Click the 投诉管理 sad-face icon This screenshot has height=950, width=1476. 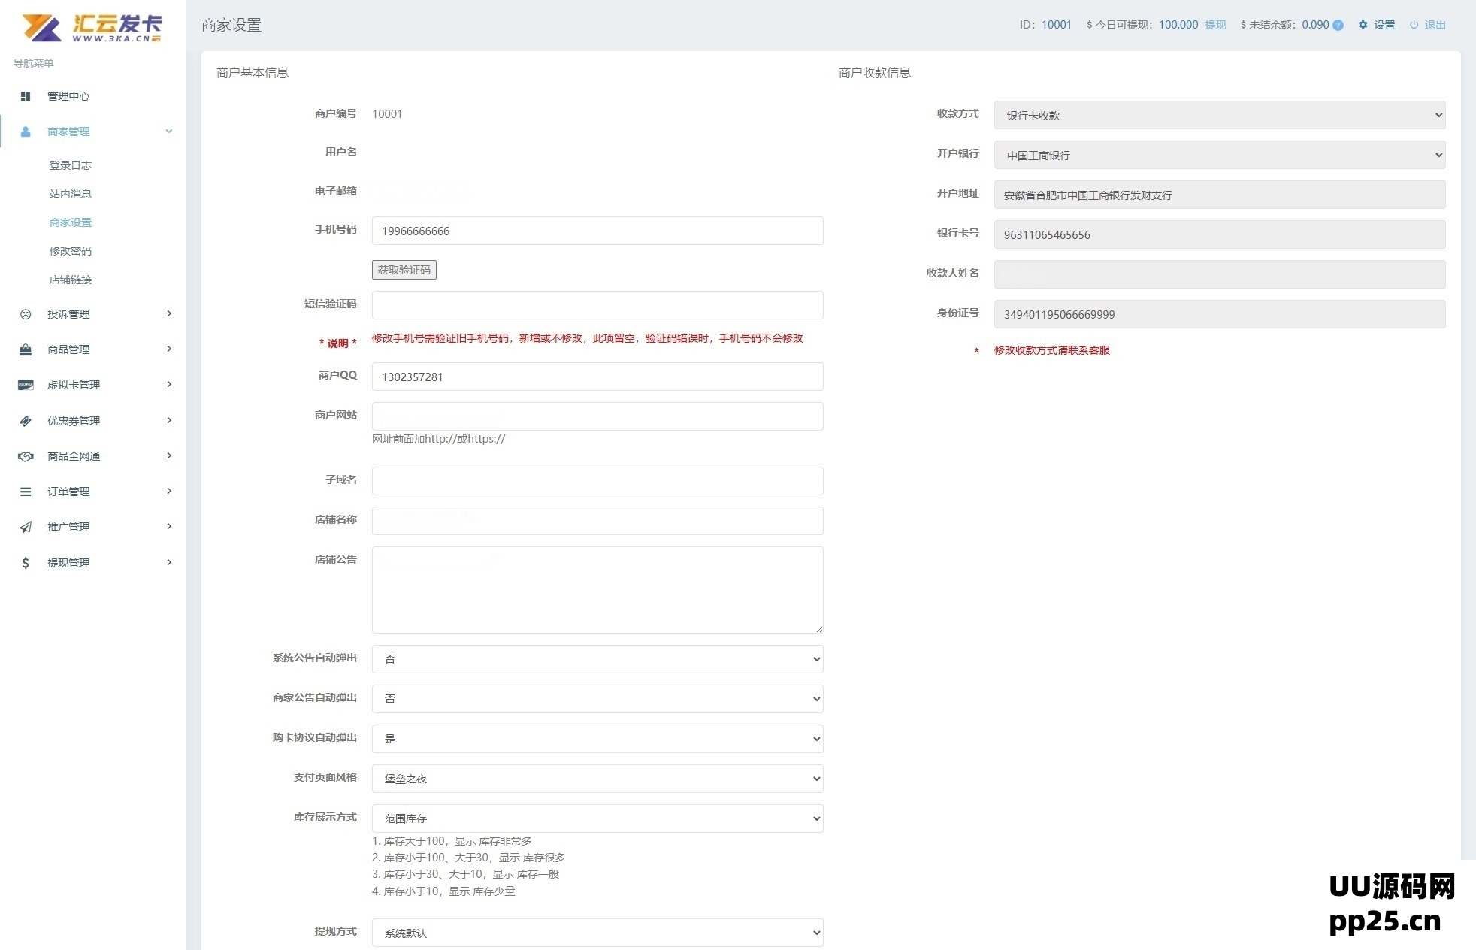26,314
